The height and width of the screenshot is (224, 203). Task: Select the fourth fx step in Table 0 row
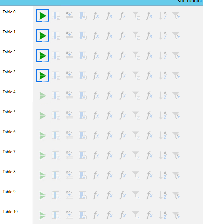(x=149, y=16)
